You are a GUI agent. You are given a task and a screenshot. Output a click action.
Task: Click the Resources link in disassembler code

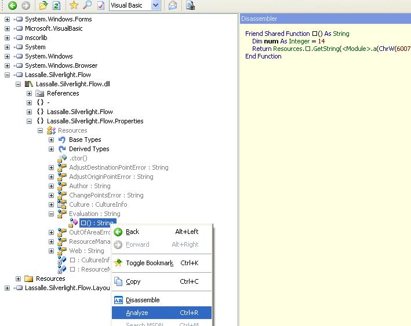[x=288, y=49]
